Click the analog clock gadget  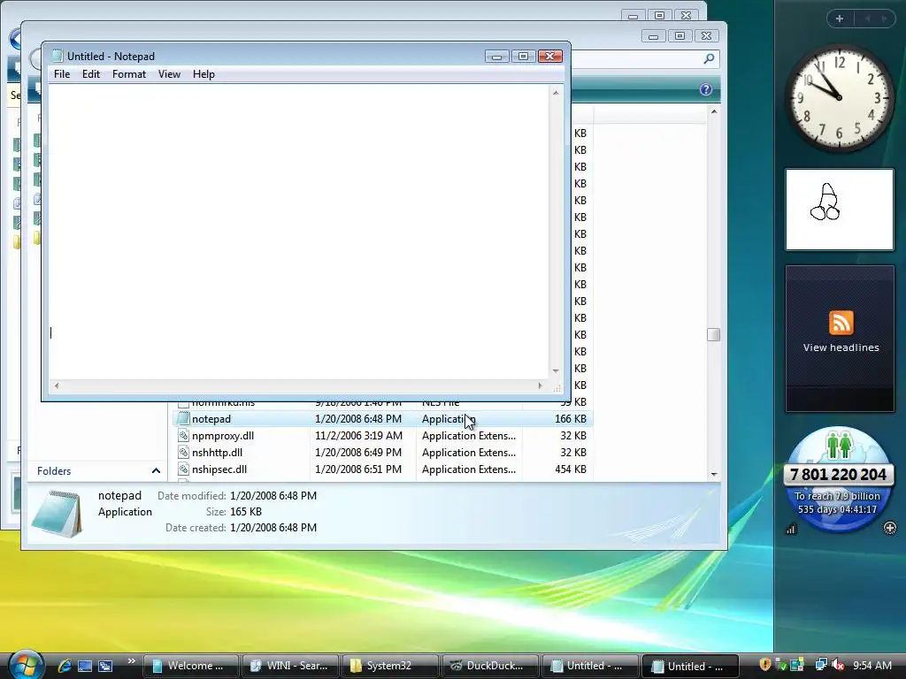(x=839, y=98)
